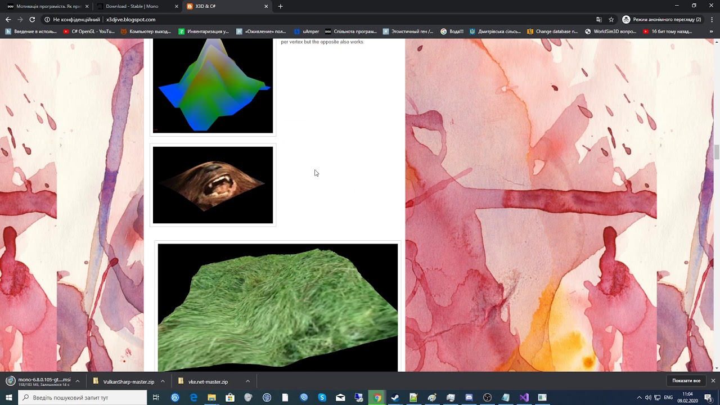Expand options for VulkanSharp-master.zip download
This screenshot has width=720, height=405.
[x=163, y=381]
